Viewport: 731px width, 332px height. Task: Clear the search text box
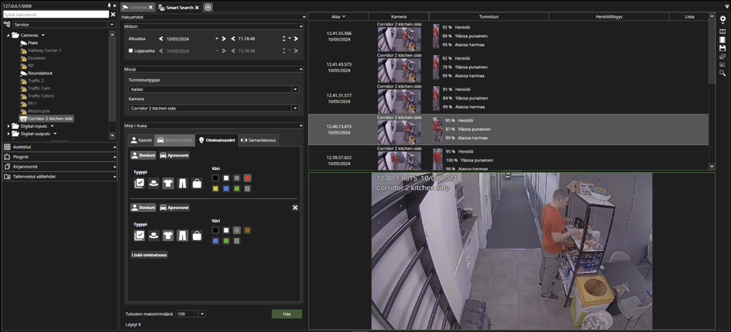pos(113,14)
